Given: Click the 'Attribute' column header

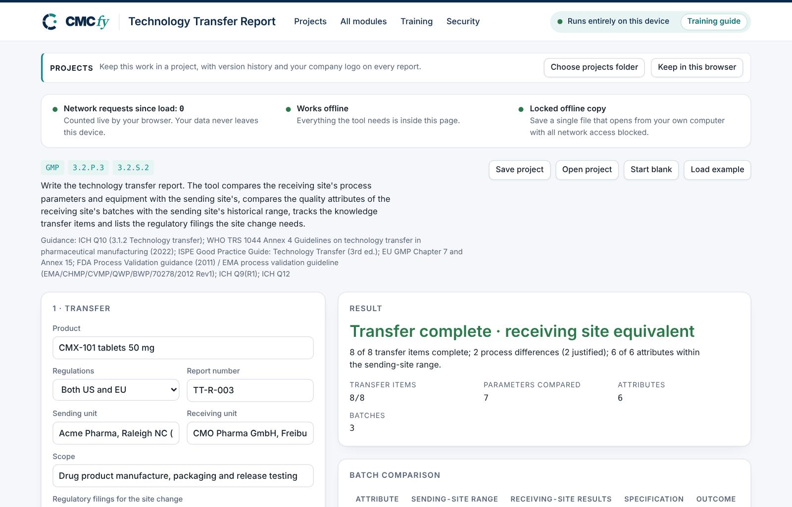Looking at the screenshot, I should point(377,499).
